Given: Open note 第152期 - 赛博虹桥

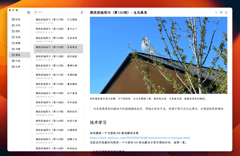Looking at the screenshot, I should [x=58, y=67].
